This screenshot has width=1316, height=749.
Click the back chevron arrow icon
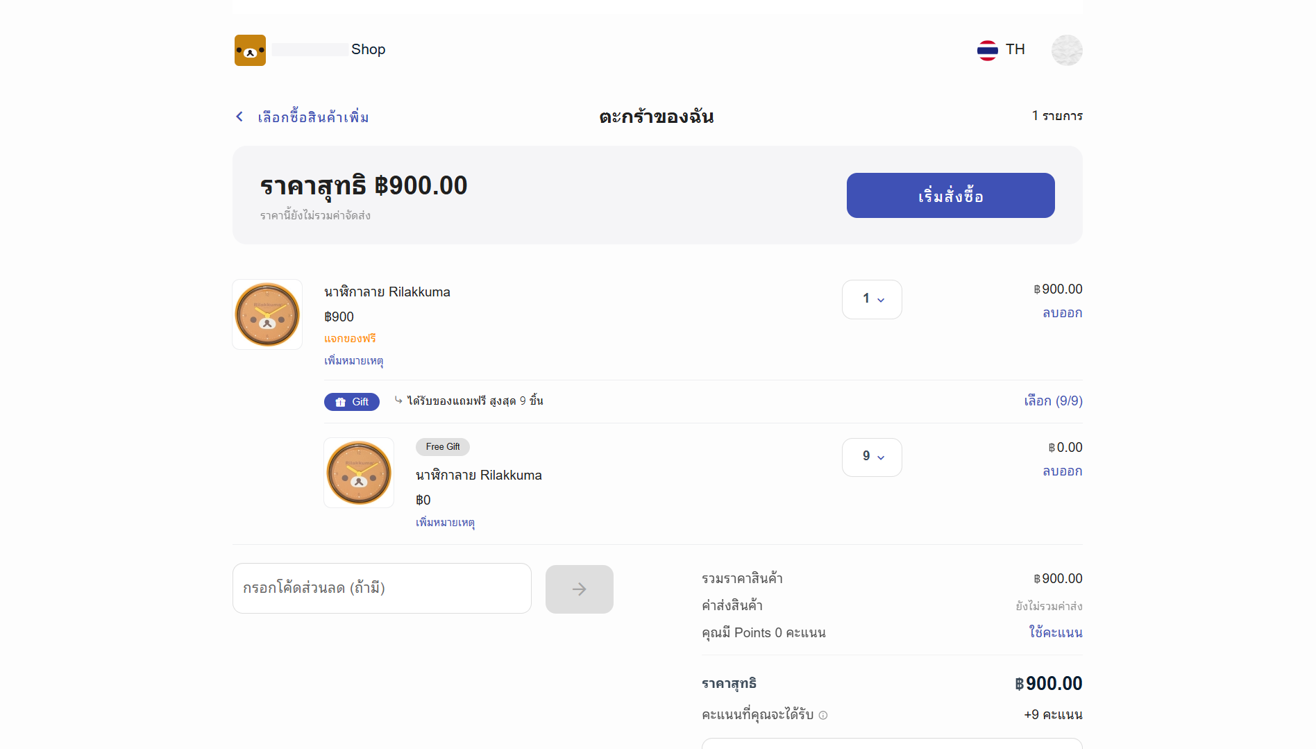pyautogui.click(x=239, y=117)
